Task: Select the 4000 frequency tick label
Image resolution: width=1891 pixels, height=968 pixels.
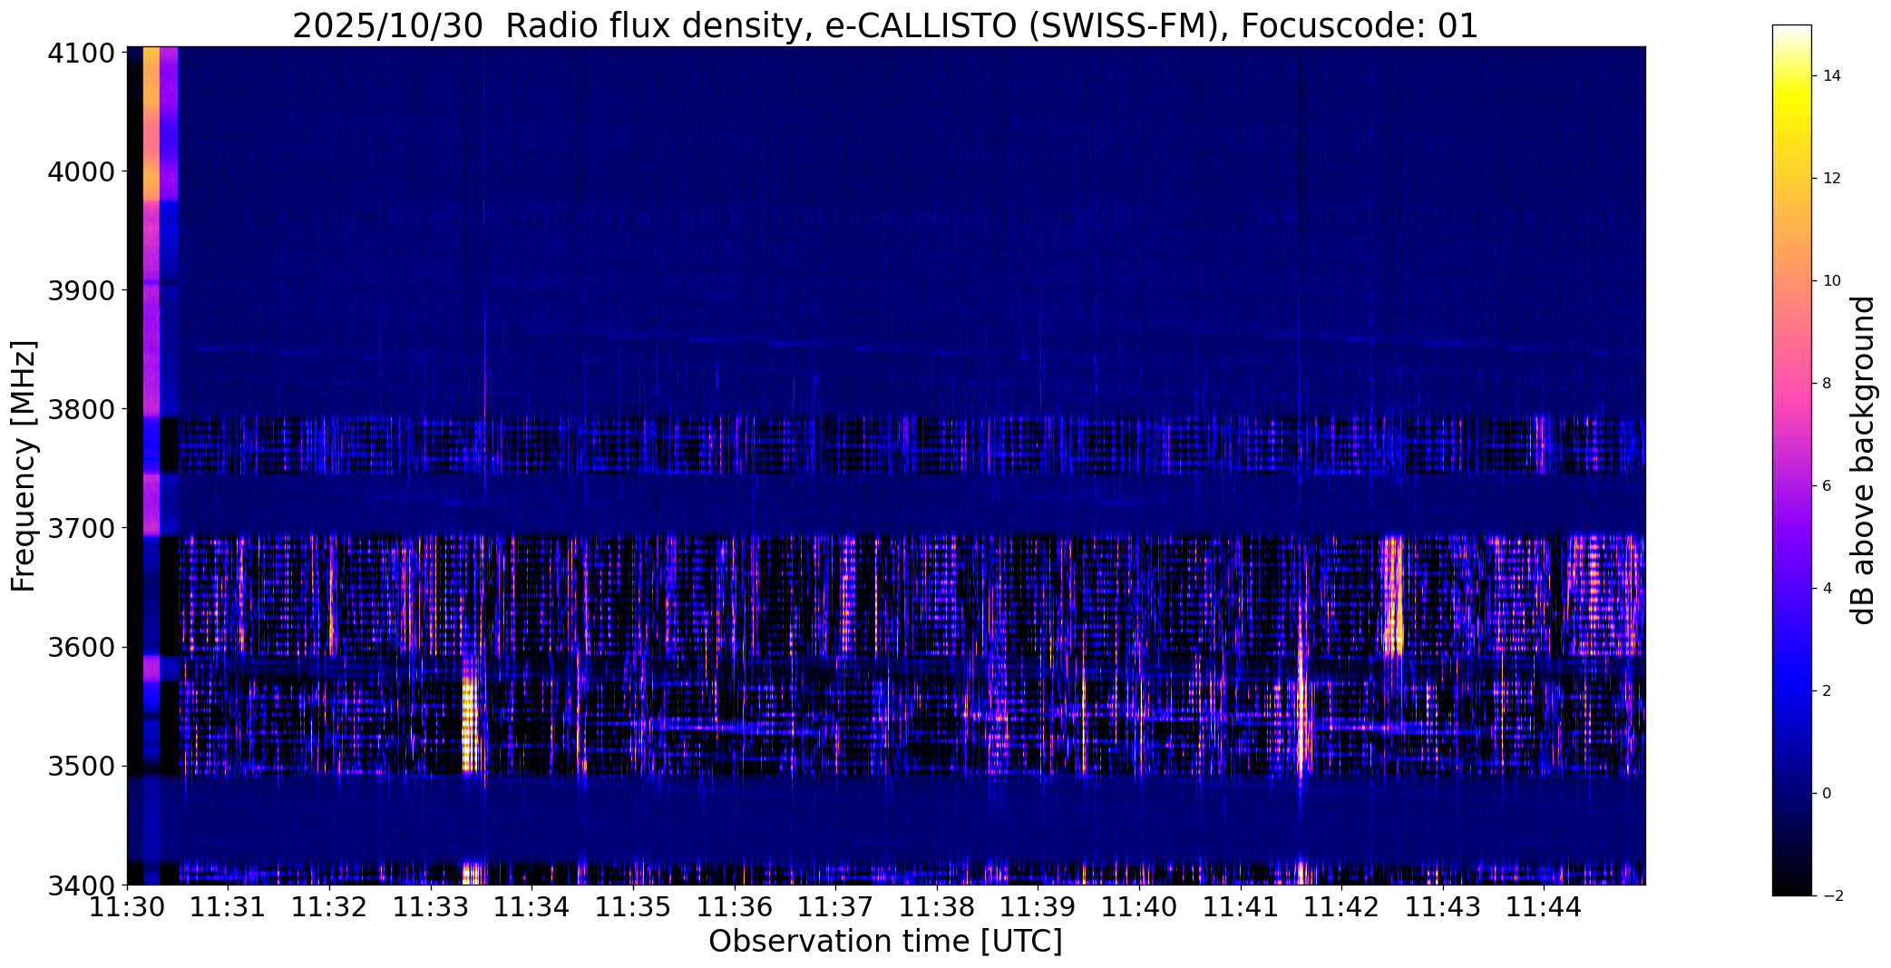Action: [83, 171]
